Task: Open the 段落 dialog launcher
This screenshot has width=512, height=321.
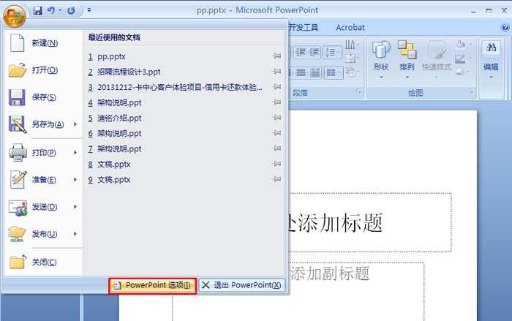Action: coord(359,91)
